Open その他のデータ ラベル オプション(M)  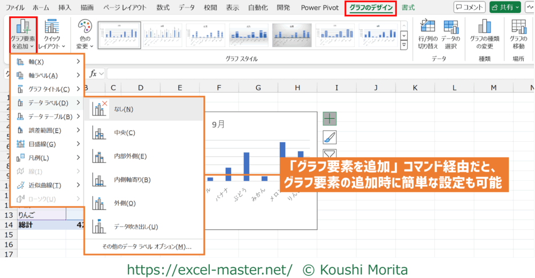[x=143, y=246]
